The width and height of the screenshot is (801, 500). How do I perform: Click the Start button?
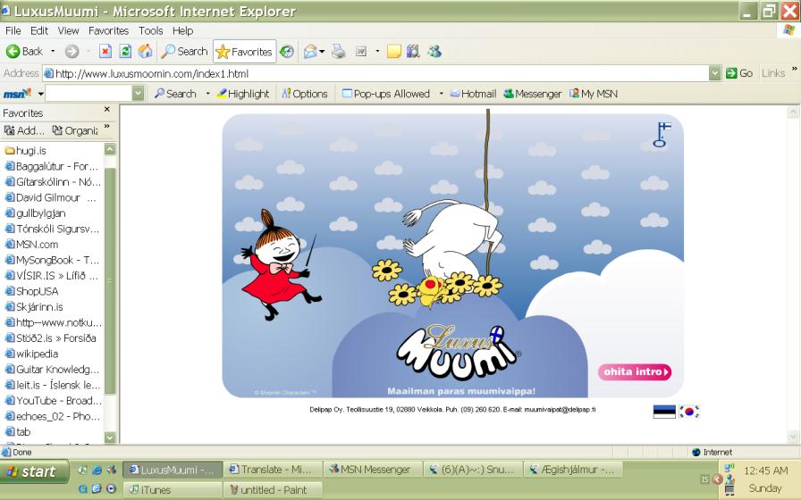34,471
